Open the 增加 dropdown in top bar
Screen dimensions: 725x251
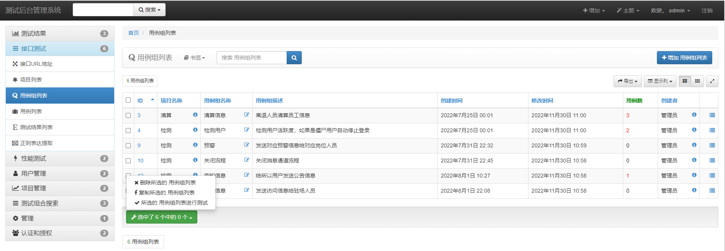tap(594, 10)
